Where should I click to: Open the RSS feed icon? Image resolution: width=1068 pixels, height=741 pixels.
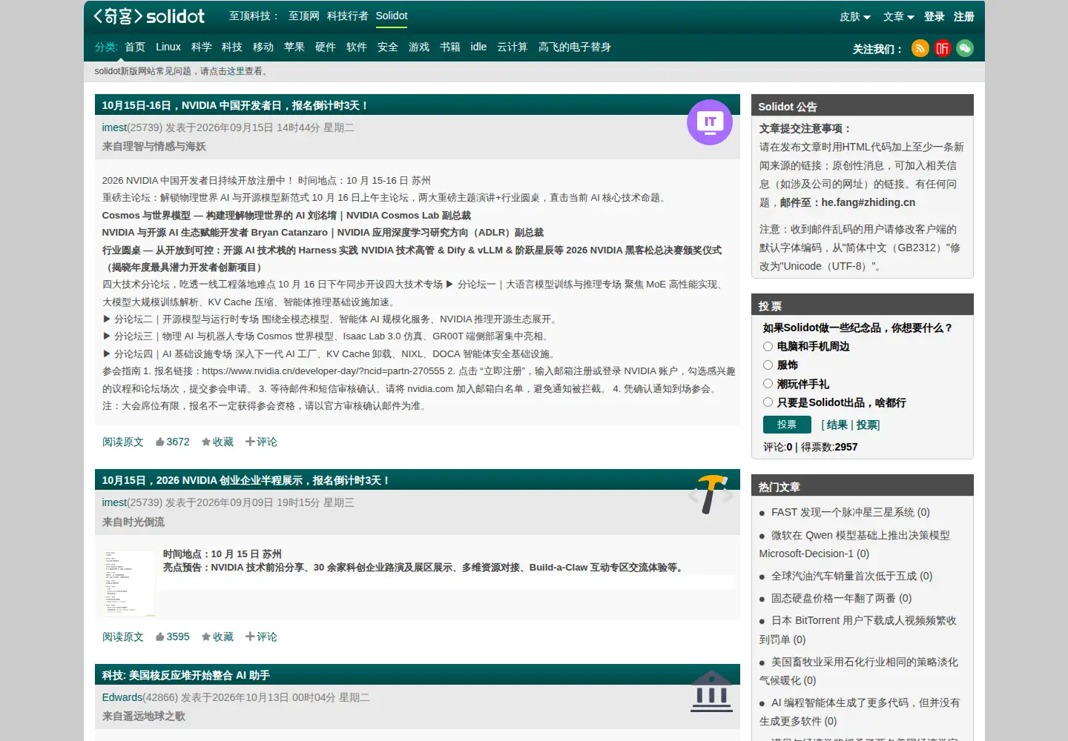920,48
